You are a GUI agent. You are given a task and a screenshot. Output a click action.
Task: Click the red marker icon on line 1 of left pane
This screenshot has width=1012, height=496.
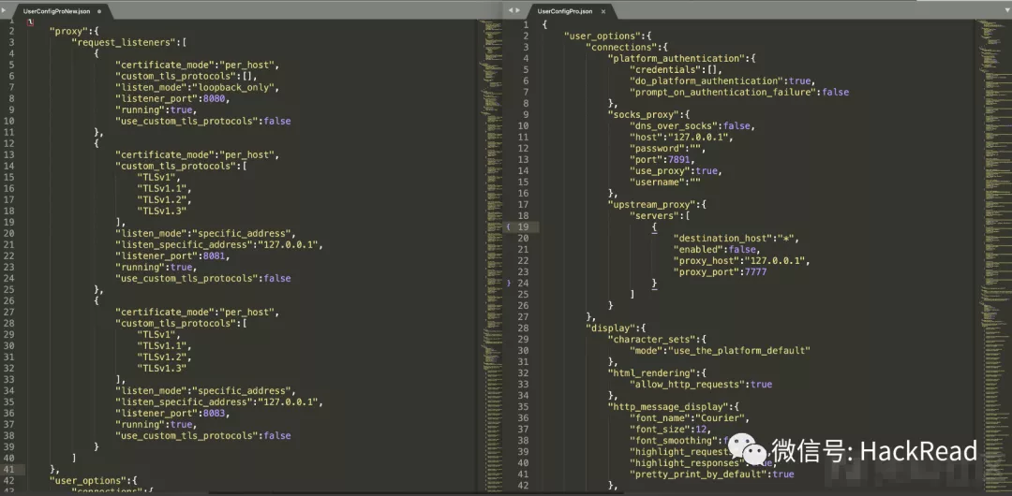[30, 23]
